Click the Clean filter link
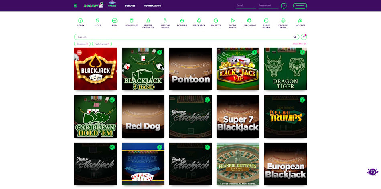This screenshot has height=189, width=381. (300, 44)
